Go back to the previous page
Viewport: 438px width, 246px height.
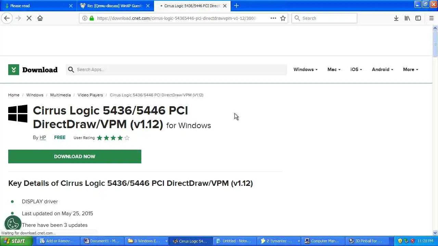(x=7, y=18)
